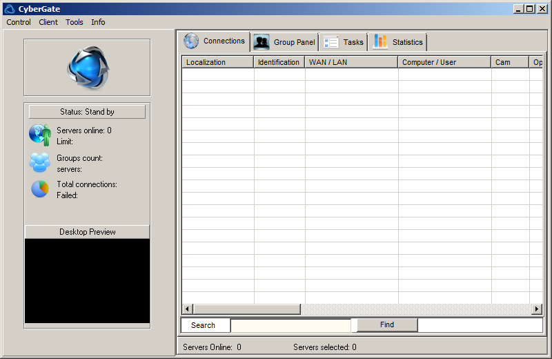Screen dimensions: 552x359
Task: Sort by the WAN / LAN column header
Action: pos(351,62)
